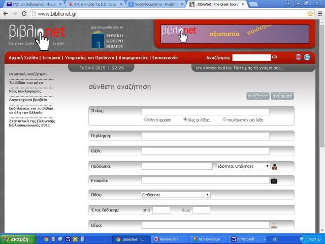Screen dimensions: 325x244
Task: Expand the Είδος dropdown list
Action: click(175, 195)
